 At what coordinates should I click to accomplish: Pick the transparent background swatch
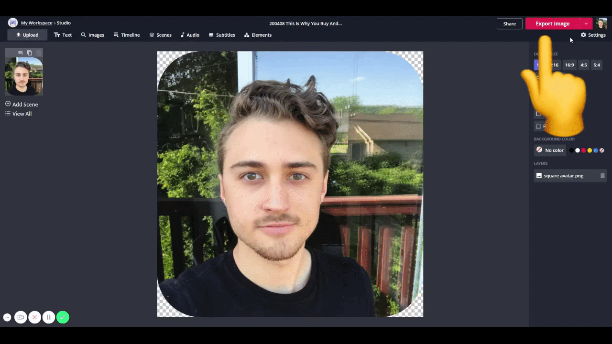tap(602, 150)
